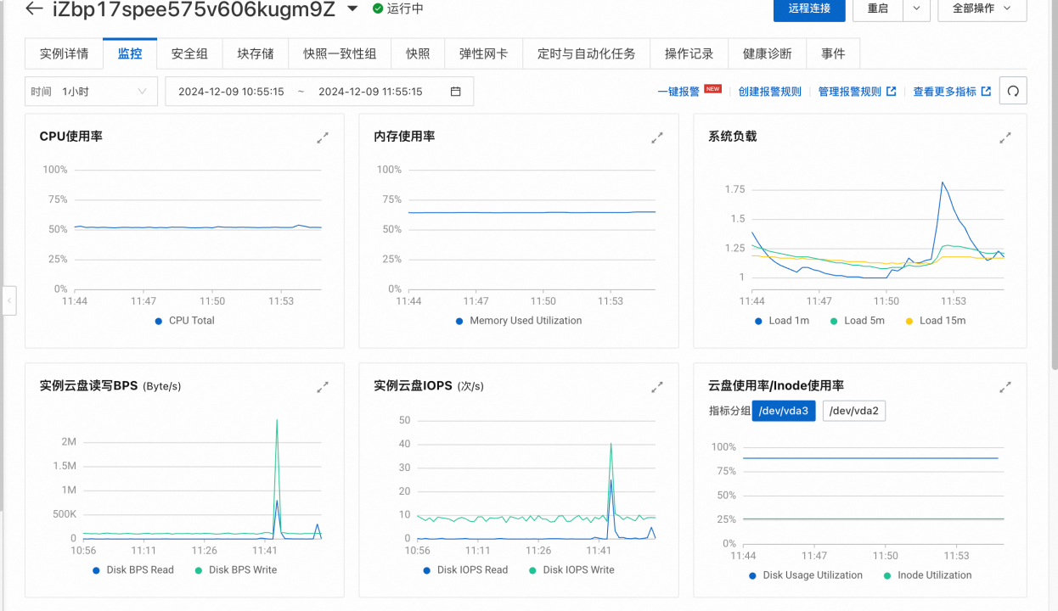Viewport: 1058px width, 611px height.
Task: Switch to the 块存储 tab
Action: click(256, 53)
